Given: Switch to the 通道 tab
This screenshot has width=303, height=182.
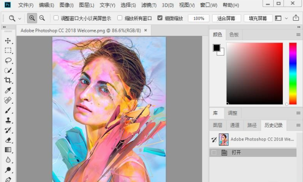Looking at the screenshot, I should 235,125.
